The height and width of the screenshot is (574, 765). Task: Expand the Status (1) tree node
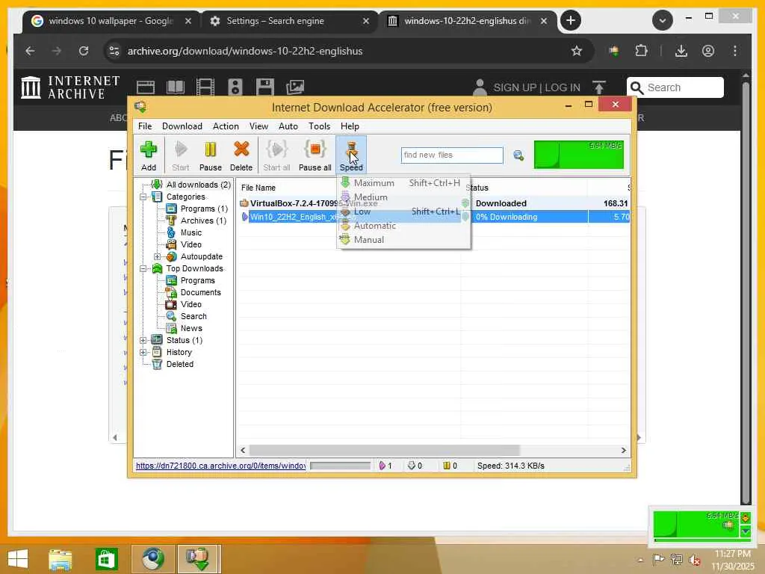143,340
